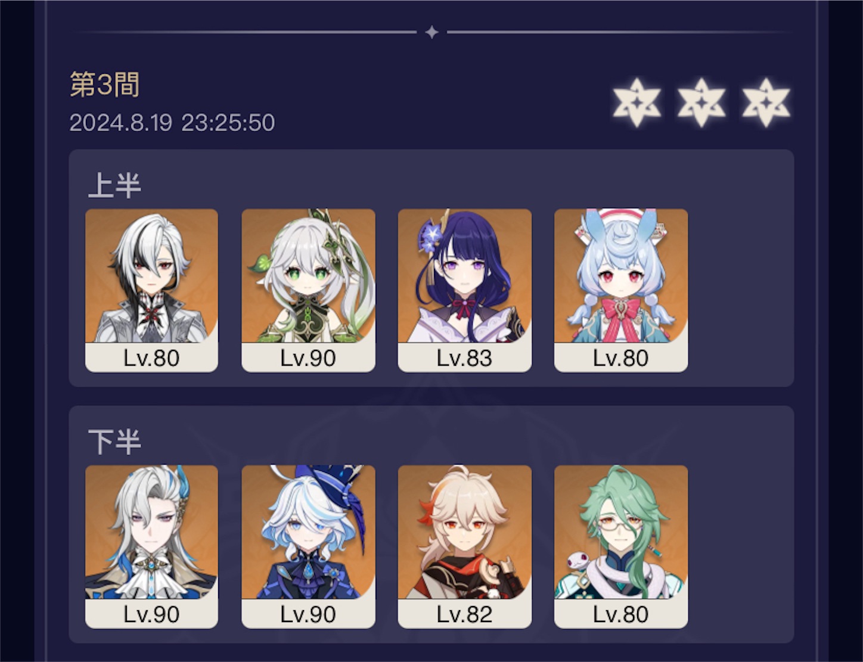The width and height of the screenshot is (863, 662).
Task: Select the 第3間 chamber title
Action: click(105, 84)
